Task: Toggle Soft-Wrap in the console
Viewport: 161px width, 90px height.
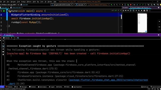Action: [3, 46]
